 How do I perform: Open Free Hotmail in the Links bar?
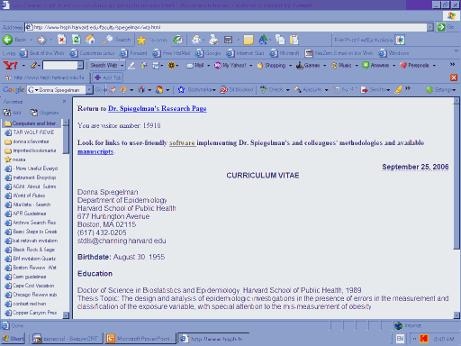click(x=171, y=53)
